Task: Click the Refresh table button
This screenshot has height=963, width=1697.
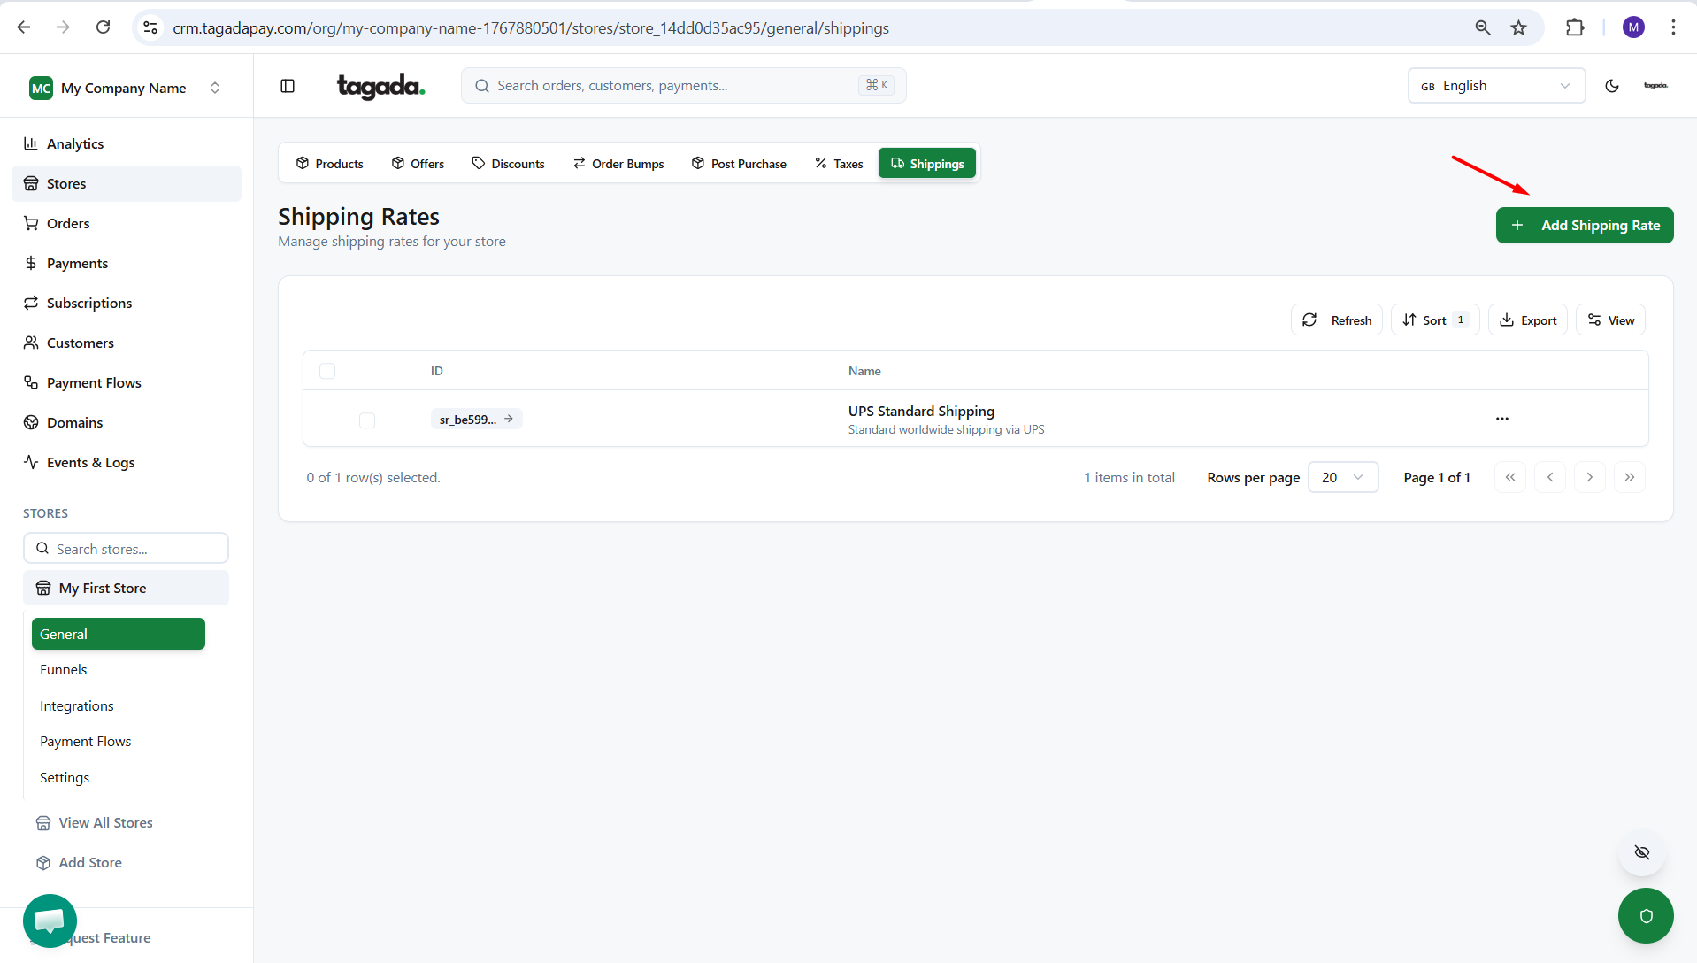Action: click(1336, 320)
